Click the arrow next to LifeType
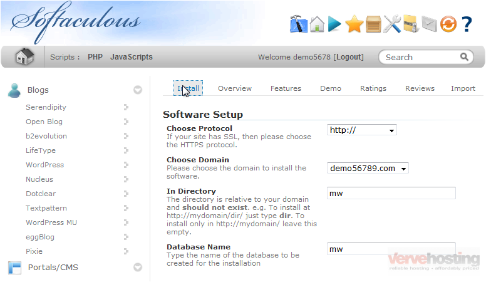The height and width of the screenshot is (282, 486). (126, 150)
